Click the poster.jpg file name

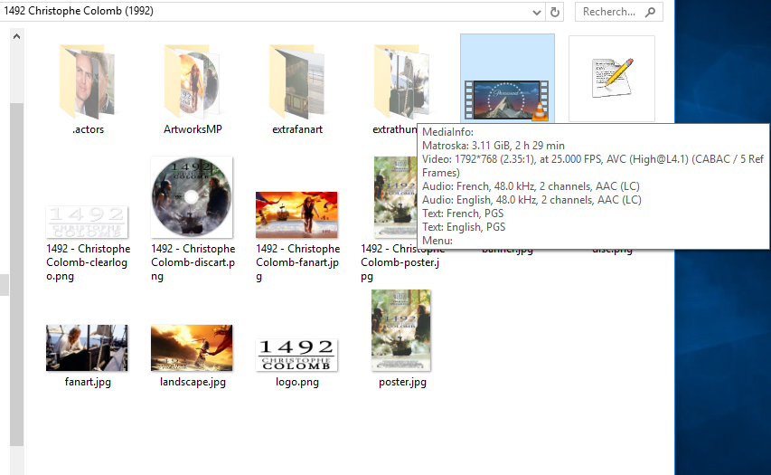coord(402,382)
